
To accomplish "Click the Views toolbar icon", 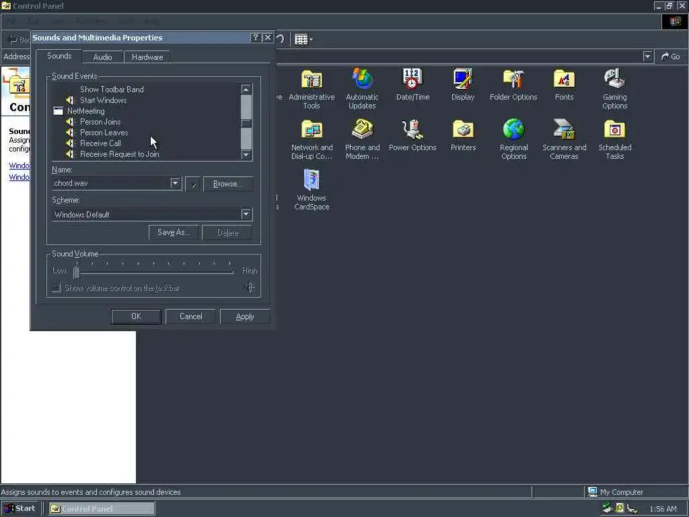I will click(301, 40).
